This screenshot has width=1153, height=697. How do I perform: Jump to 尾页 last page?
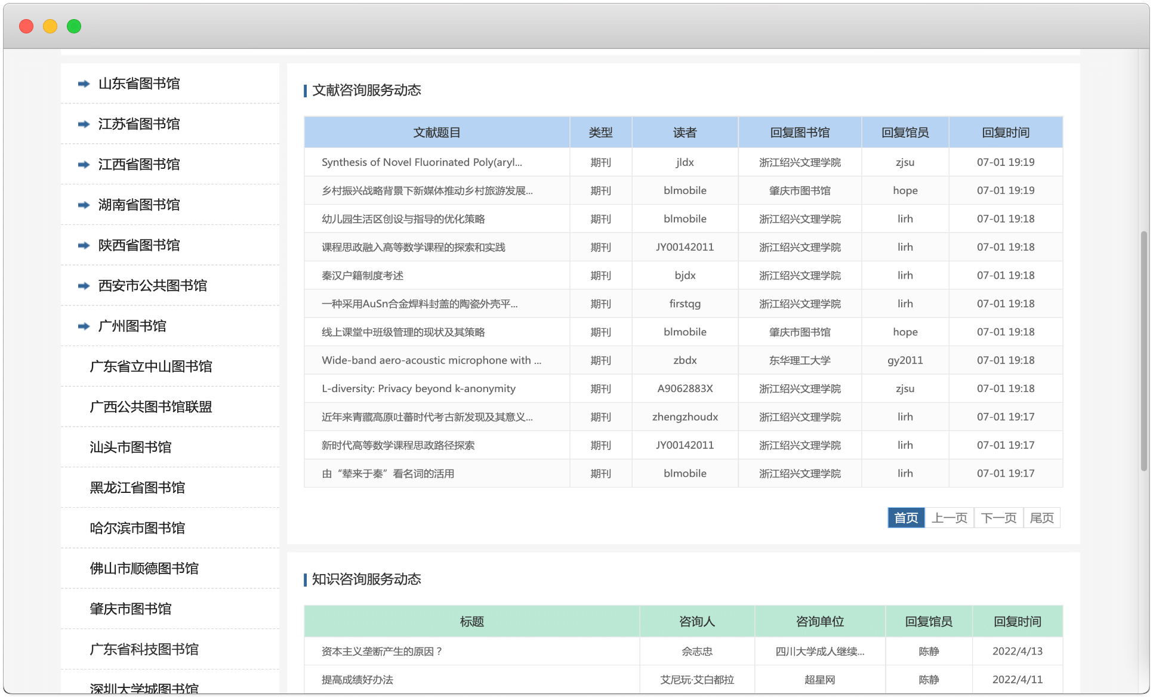[x=1042, y=518]
